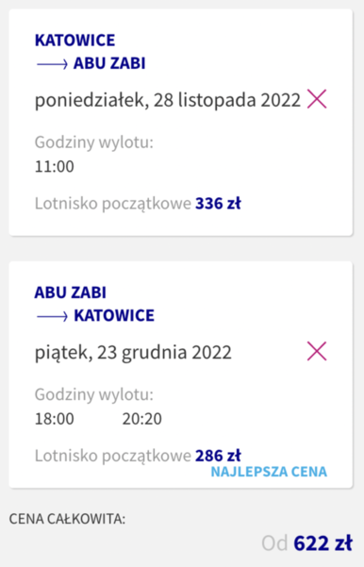364x567 pixels.
Task: Click the arrow icon before KATOWICE destination
Action: coord(52,316)
